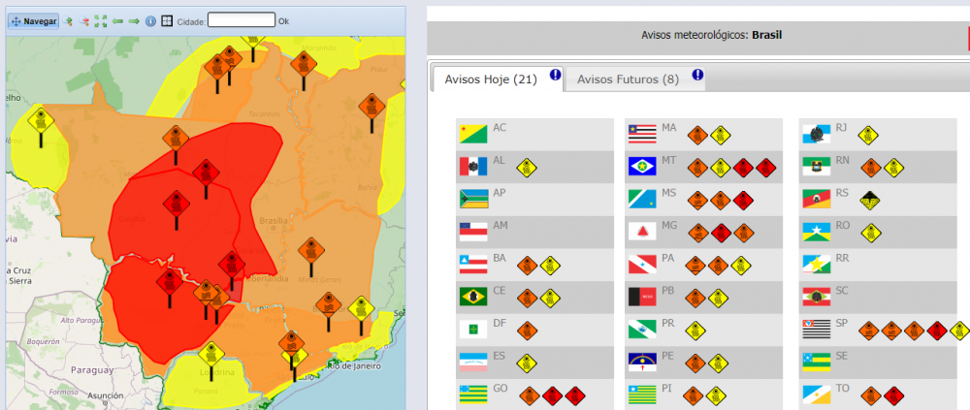Select the zoom in magnifier tool

click(x=68, y=21)
